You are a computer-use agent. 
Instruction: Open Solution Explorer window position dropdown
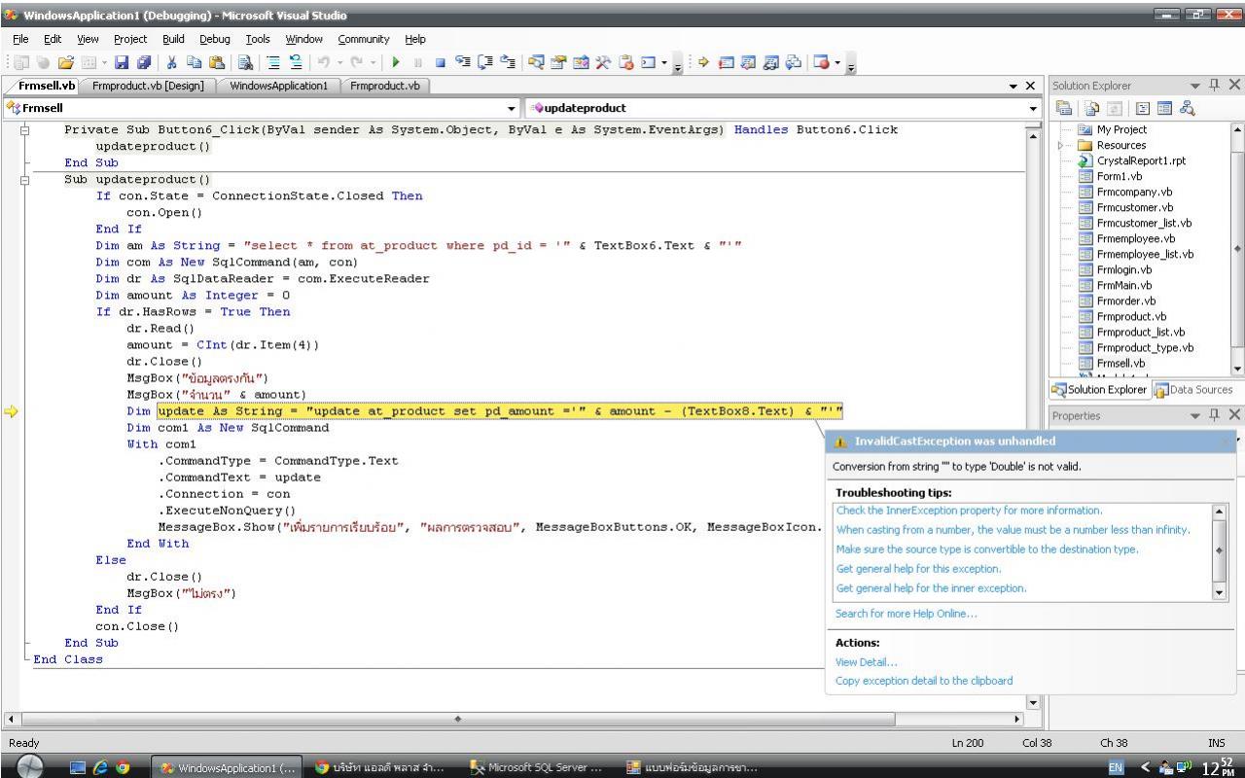[x=1195, y=86]
